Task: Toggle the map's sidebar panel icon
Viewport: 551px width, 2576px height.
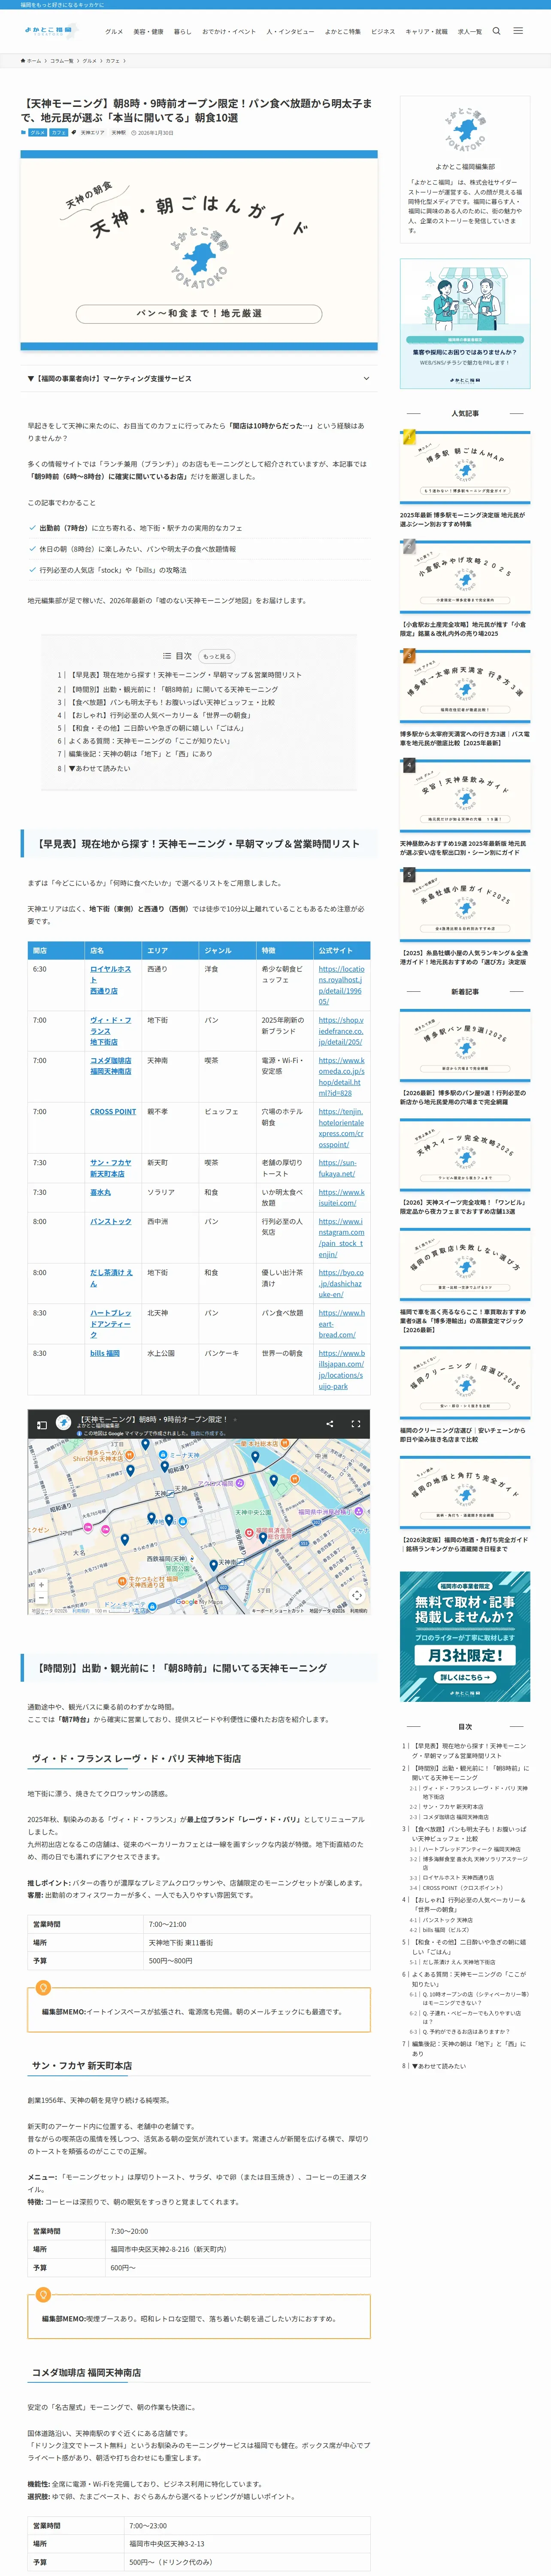Action: (x=42, y=1424)
